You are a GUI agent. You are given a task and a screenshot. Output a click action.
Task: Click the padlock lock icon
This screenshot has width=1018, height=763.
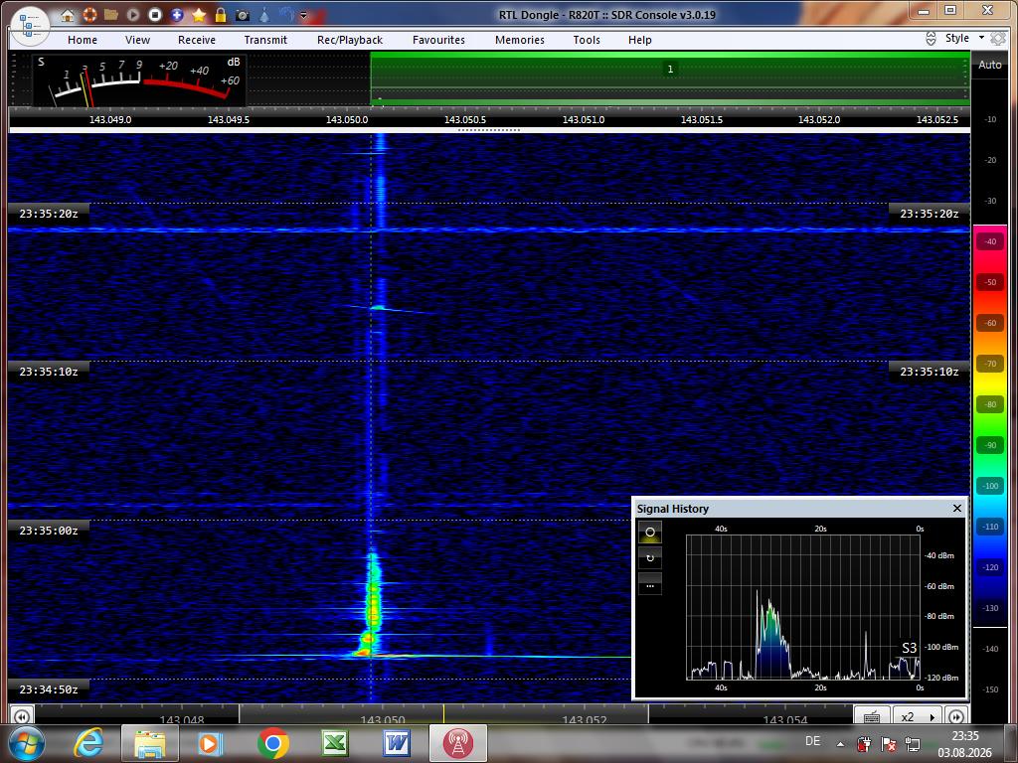(221, 14)
